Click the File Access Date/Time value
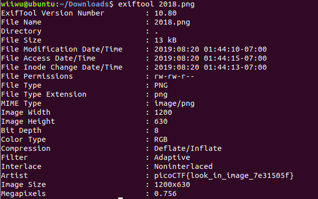318x199 pixels. [210, 58]
